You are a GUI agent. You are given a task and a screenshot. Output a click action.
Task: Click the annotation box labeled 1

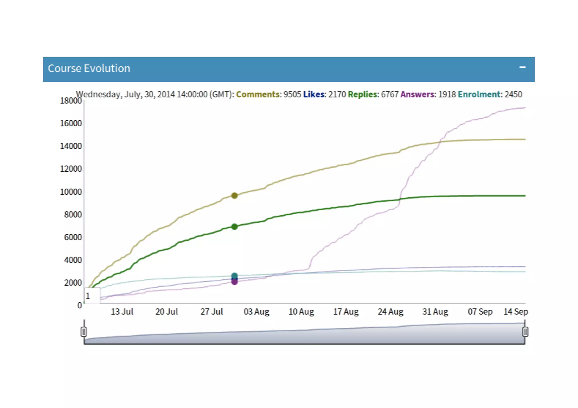[x=92, y=296]
